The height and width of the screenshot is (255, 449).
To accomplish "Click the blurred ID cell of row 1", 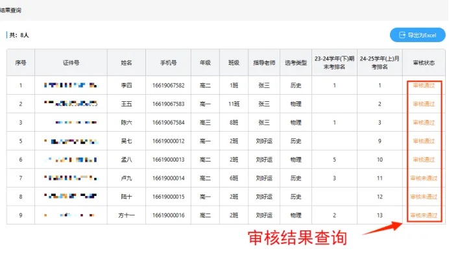I will click(71, 85).
